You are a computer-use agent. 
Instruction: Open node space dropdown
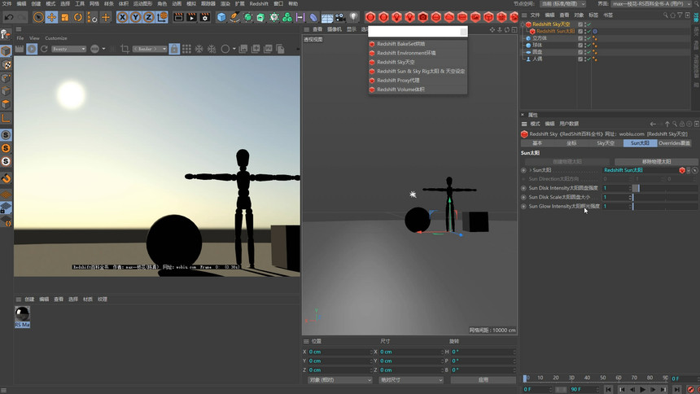tap(562, 3)
